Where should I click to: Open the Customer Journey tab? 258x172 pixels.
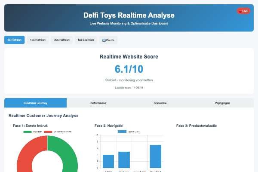pyautogui.click(x=36, y=103)
